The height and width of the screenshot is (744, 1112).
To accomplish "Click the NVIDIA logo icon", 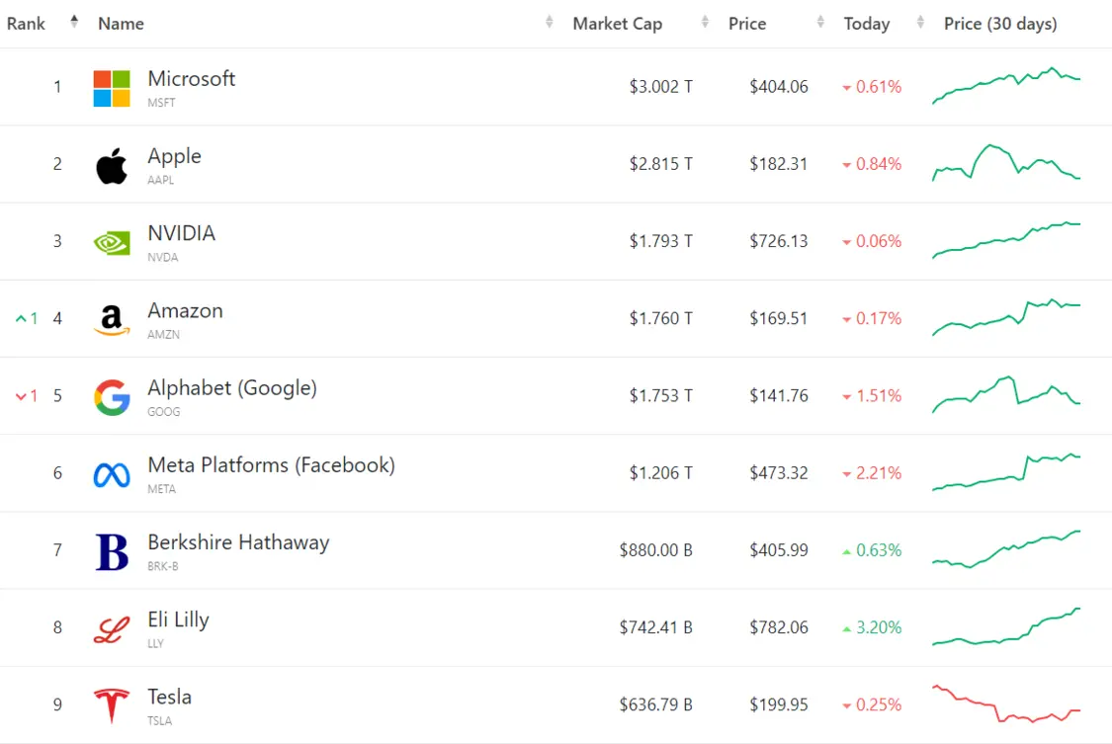I will click(112, 242).
